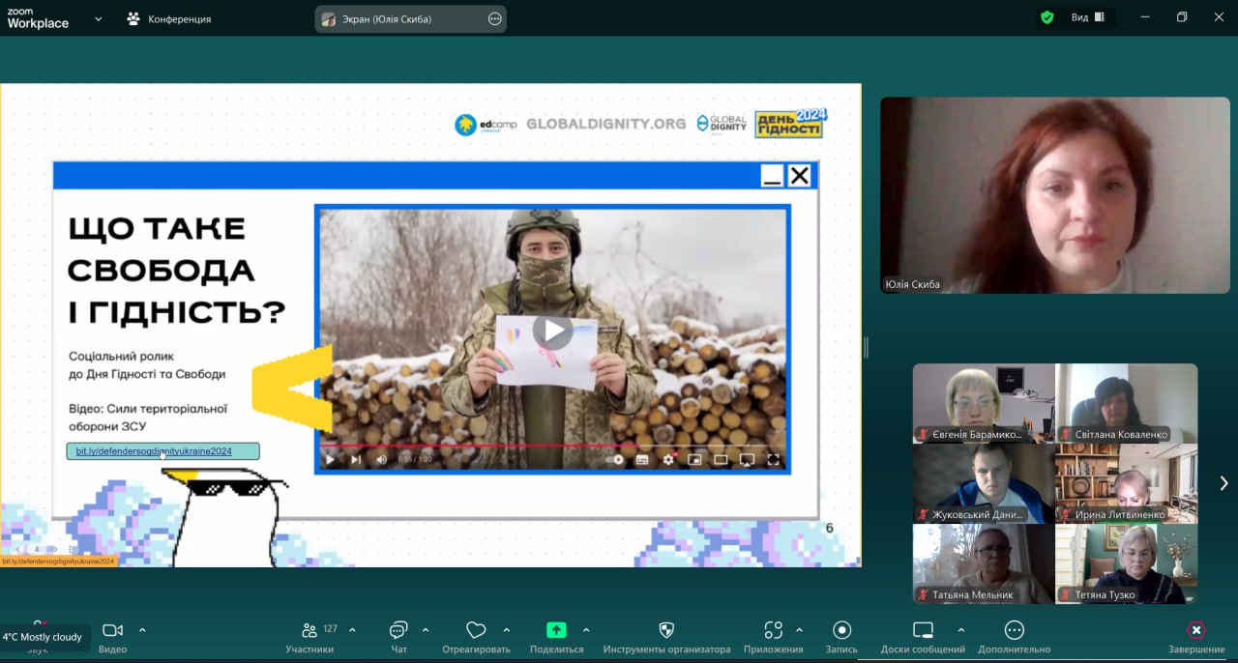Viewport: 1238px width, 663px height.
Task: Select the Экран (Юлія Скиба) tab
Action: click(x=410, y=18)
